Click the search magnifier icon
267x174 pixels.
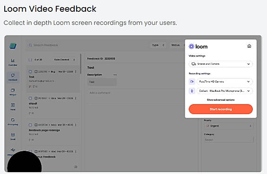(x=30, y=45)
